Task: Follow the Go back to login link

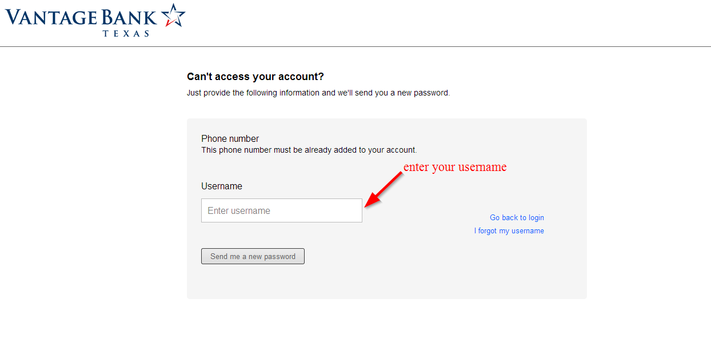Action: pyautogui.click(x=517, y=217)
